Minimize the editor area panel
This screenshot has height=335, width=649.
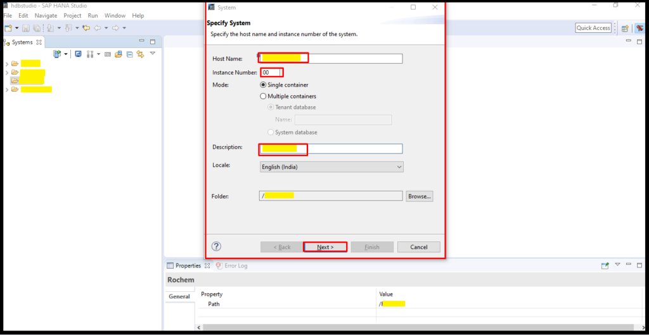[629, 41]
